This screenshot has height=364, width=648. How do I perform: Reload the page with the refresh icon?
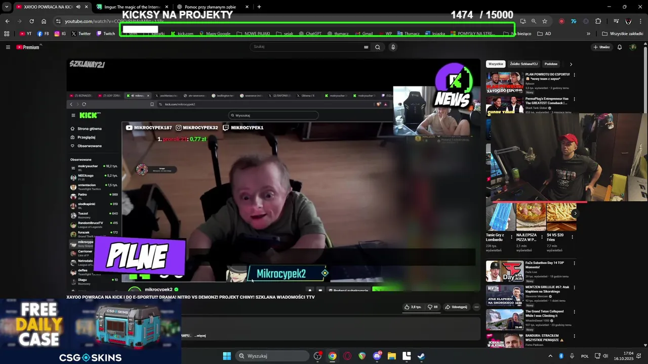31,21
